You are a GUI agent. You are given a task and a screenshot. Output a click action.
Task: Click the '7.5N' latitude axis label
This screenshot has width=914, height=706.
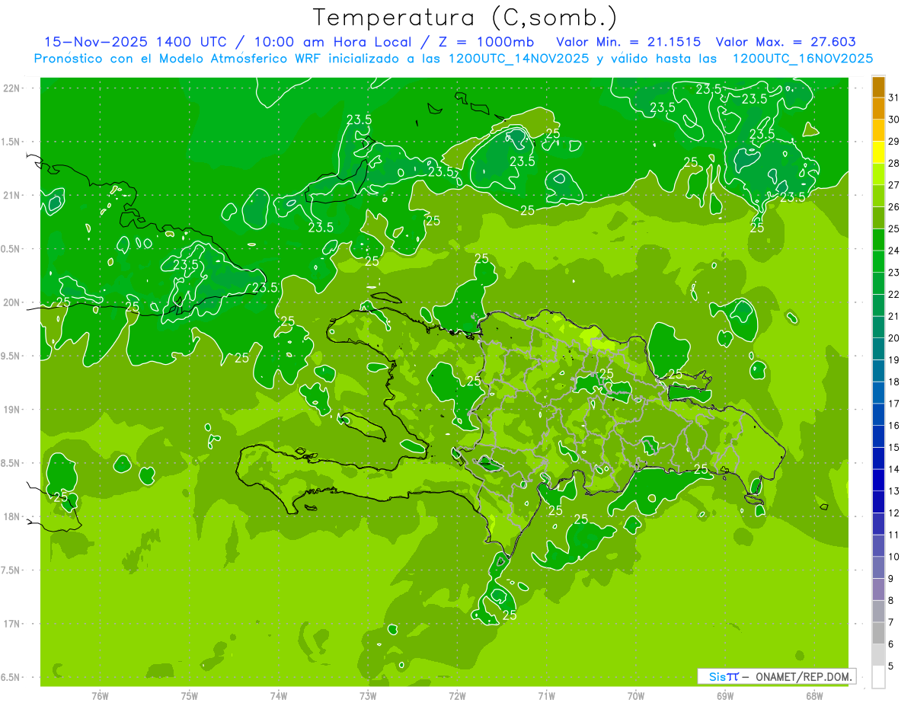click(x=11, y=570)
